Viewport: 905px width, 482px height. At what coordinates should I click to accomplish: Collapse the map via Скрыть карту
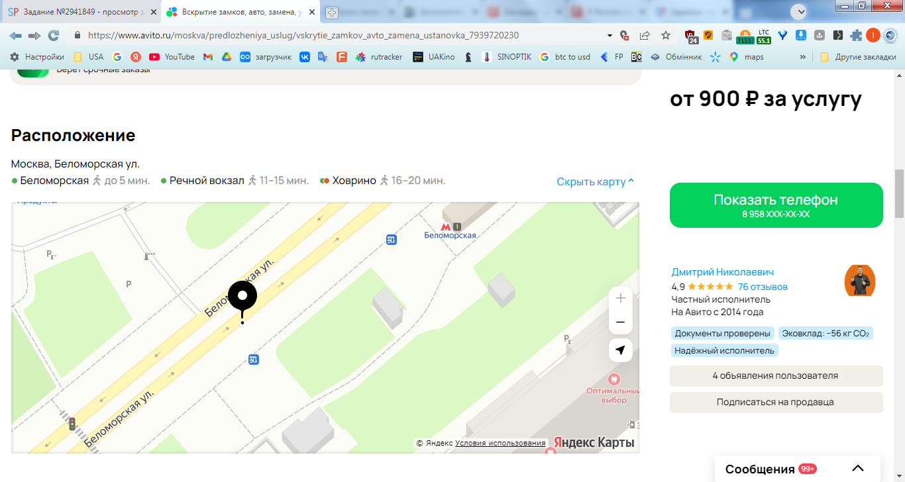[x=596, y=181]
